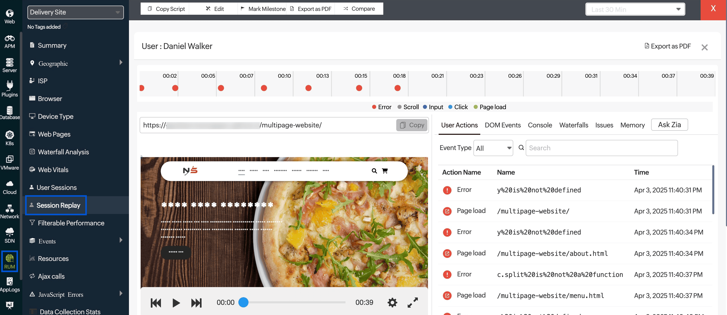Screen dimensions: 727x315
Task: Click the player settings gear icon
Action: [392, 303]
